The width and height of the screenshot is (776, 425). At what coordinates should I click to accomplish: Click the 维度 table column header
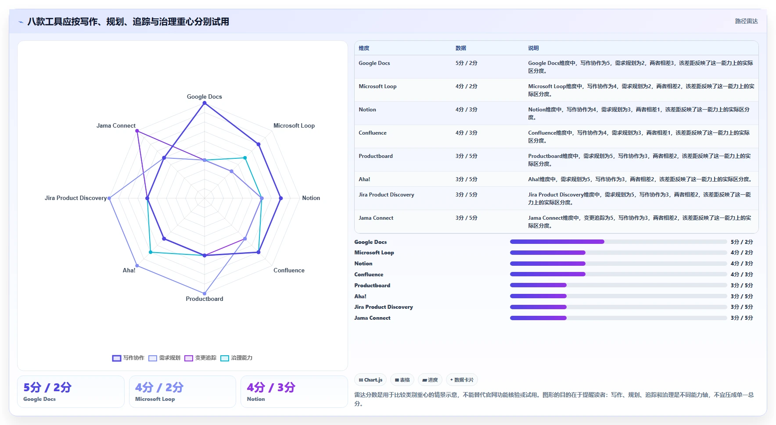[364, 48]
